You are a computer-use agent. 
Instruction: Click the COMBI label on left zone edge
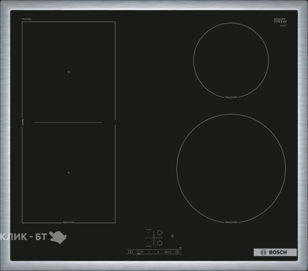tap(23, 122)
